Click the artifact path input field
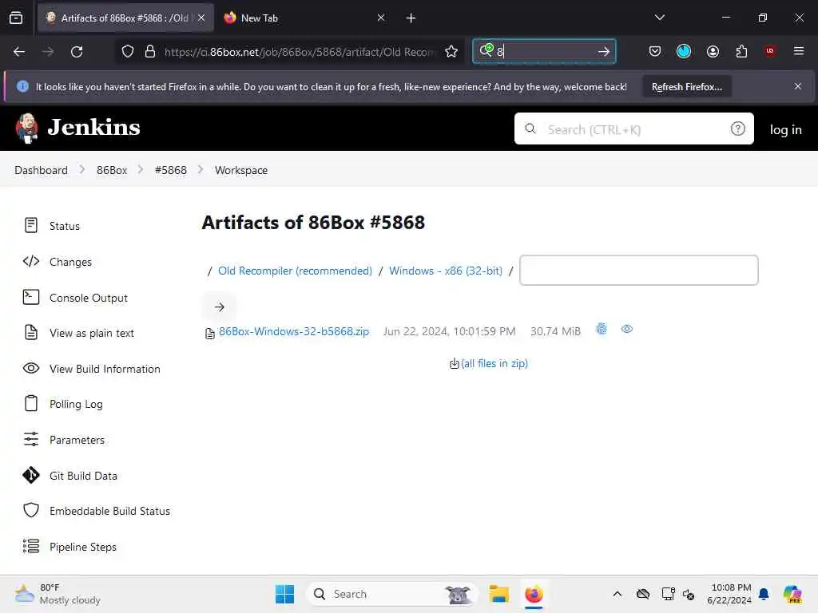This screenshot has width=818, height=613. tap(638, 270)
